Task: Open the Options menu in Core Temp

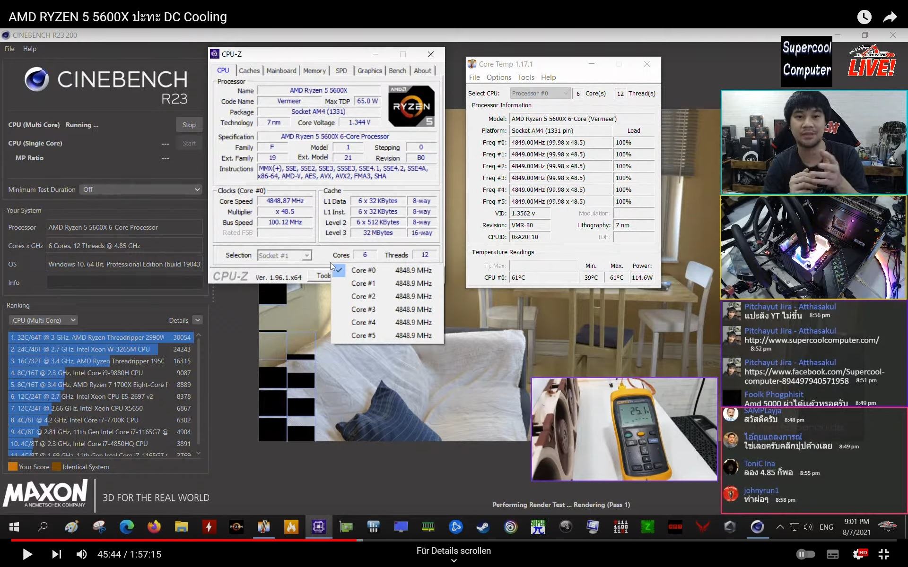Action: pos(498,77)
